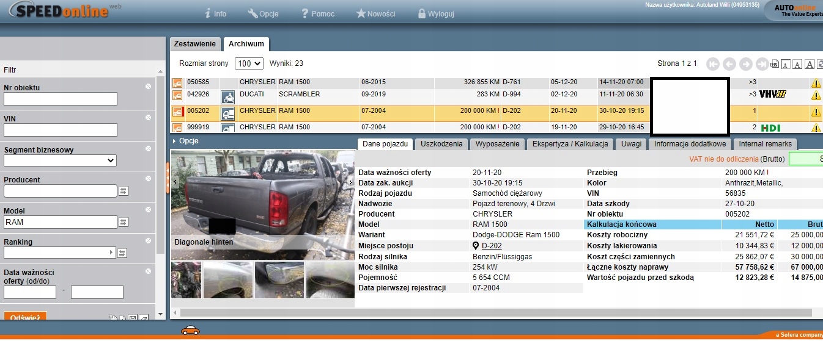The height and width of the screenshot is (341, 823).
Task: Switch to the Zestawienie tab
Action: [x=194, y=44]
